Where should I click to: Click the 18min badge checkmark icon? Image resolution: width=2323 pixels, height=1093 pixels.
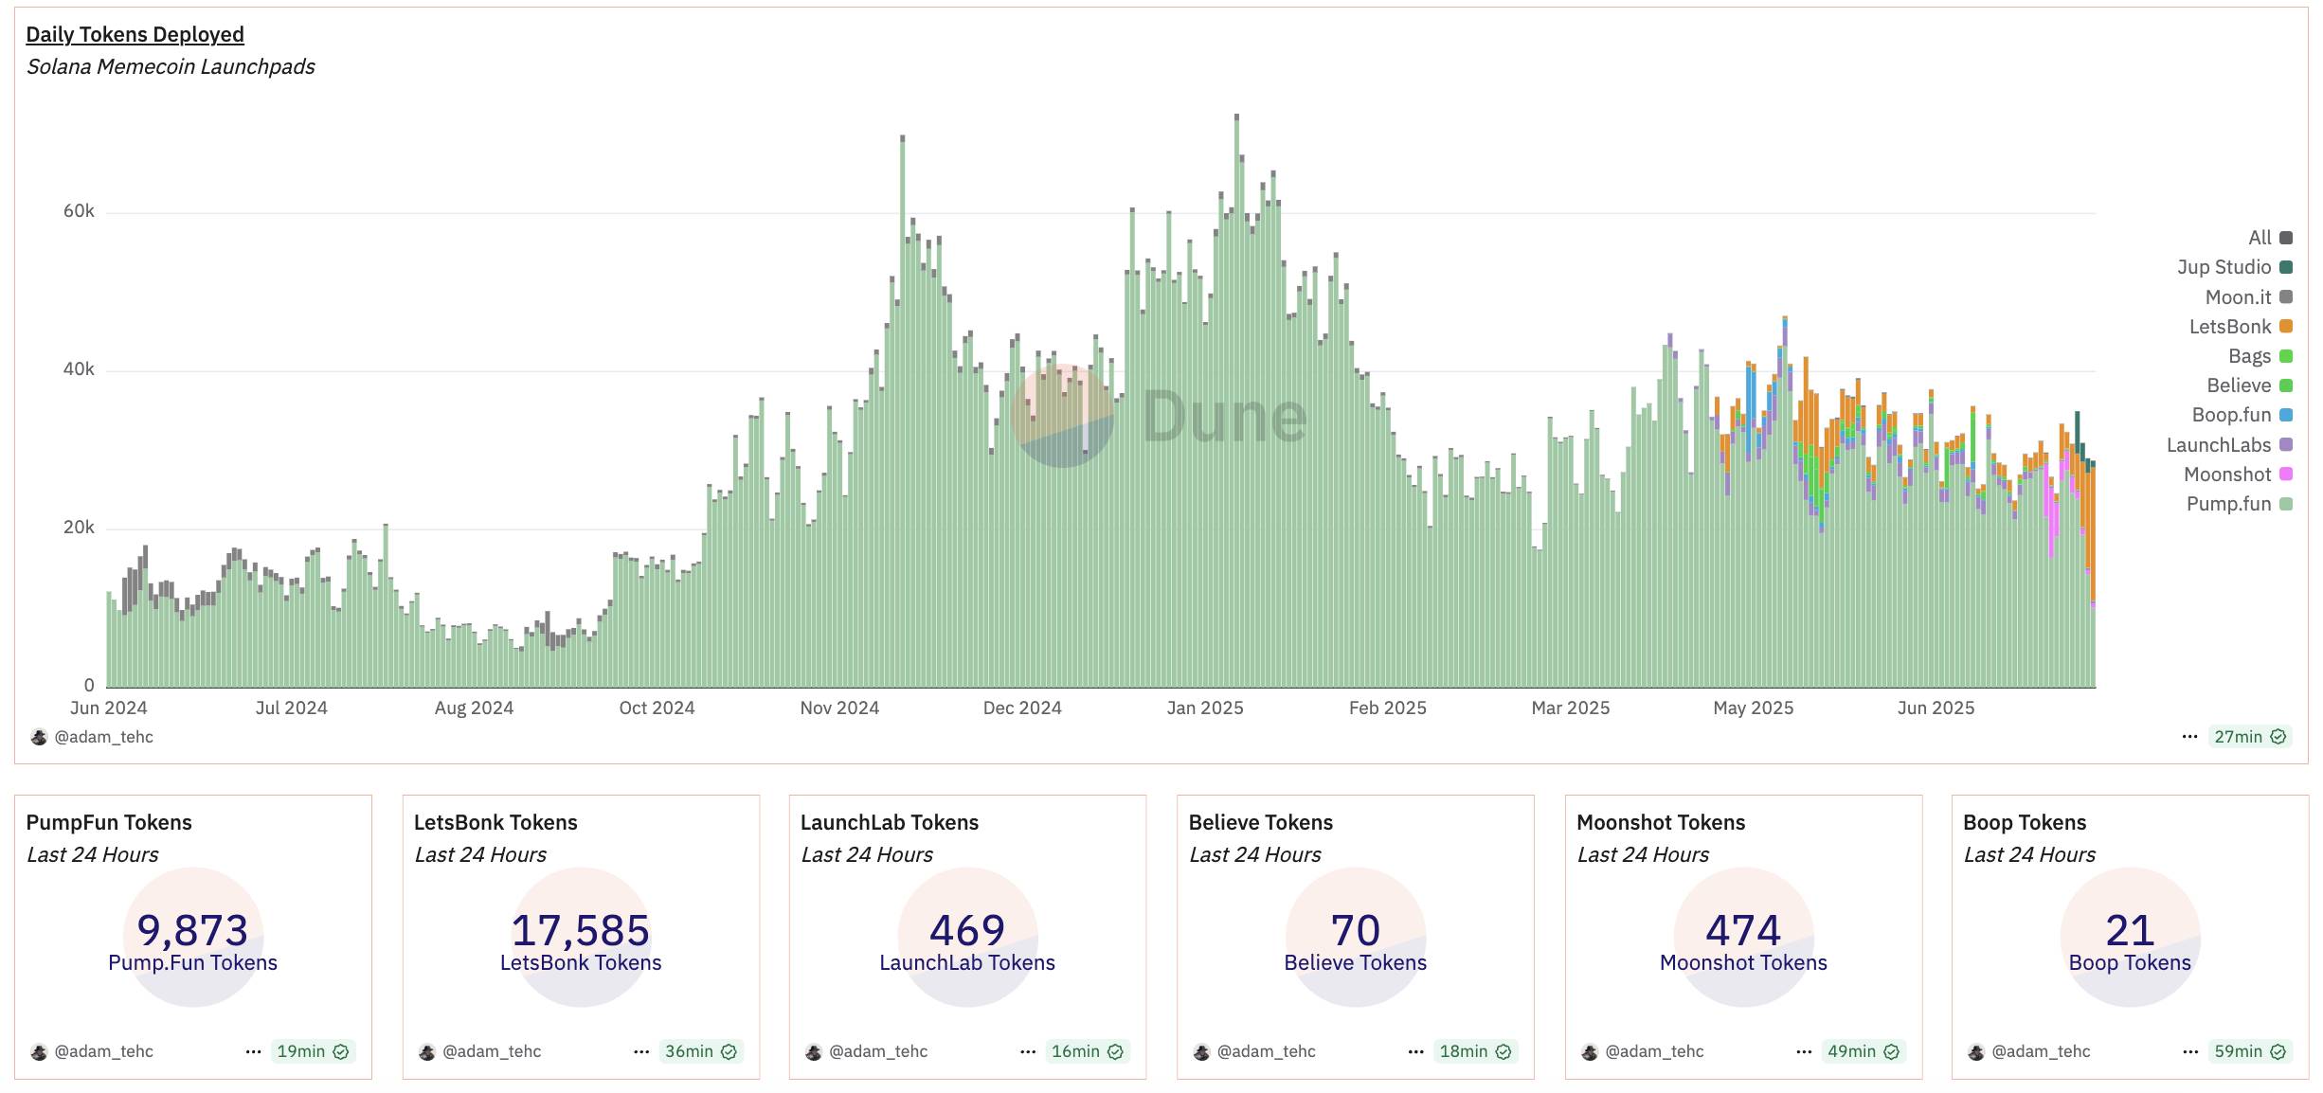pos(1504,1051)
